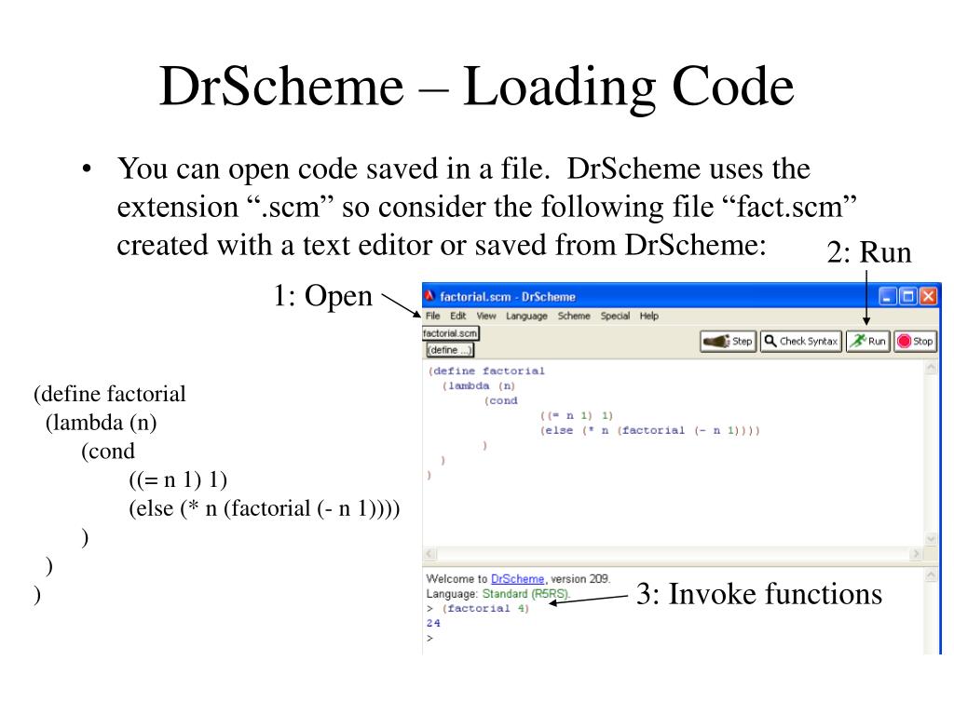Click the DrScheme icon in the title bar
The width and height of the screenshot is (954, 715).
coord(429,296)
